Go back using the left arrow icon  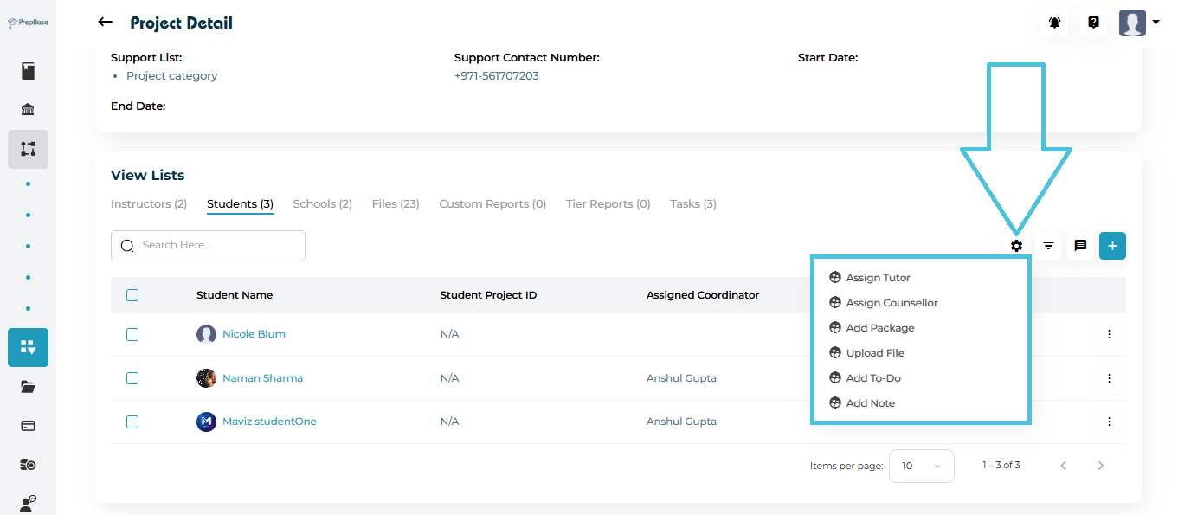[x=106, y=23]
